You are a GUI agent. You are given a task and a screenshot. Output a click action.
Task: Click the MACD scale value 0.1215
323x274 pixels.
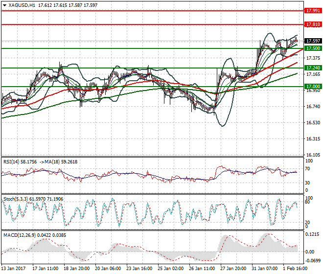(x=312, y=234)
